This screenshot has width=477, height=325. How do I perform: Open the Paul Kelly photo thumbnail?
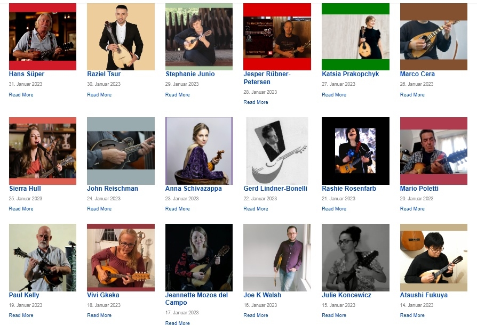pos(43,257)
